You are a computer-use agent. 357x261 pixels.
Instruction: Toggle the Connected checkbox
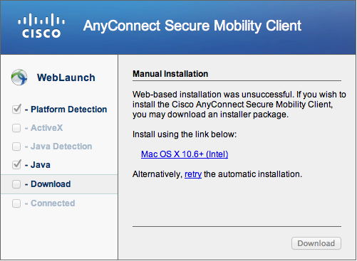16,203
